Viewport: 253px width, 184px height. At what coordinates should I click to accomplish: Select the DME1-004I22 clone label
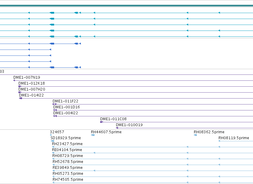click(x=65, y=113)
